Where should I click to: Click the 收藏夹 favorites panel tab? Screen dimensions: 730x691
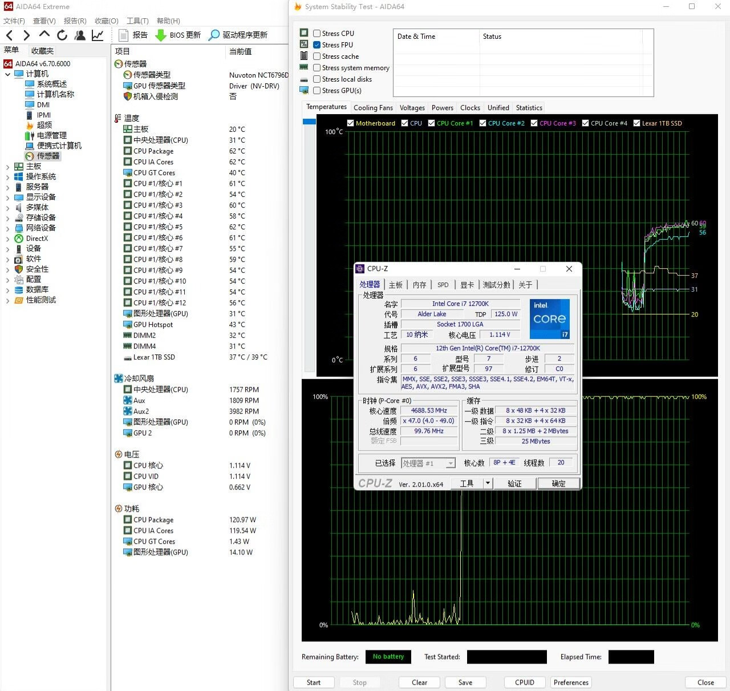click(x=42, y=51)
